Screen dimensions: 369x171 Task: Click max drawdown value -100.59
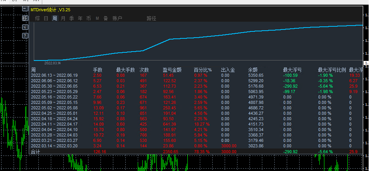pos(290,75)
